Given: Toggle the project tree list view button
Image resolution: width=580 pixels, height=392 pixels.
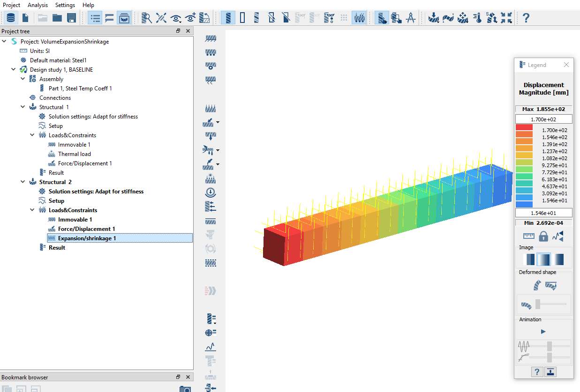Looking at the screenshot, I should pos(95,18).
